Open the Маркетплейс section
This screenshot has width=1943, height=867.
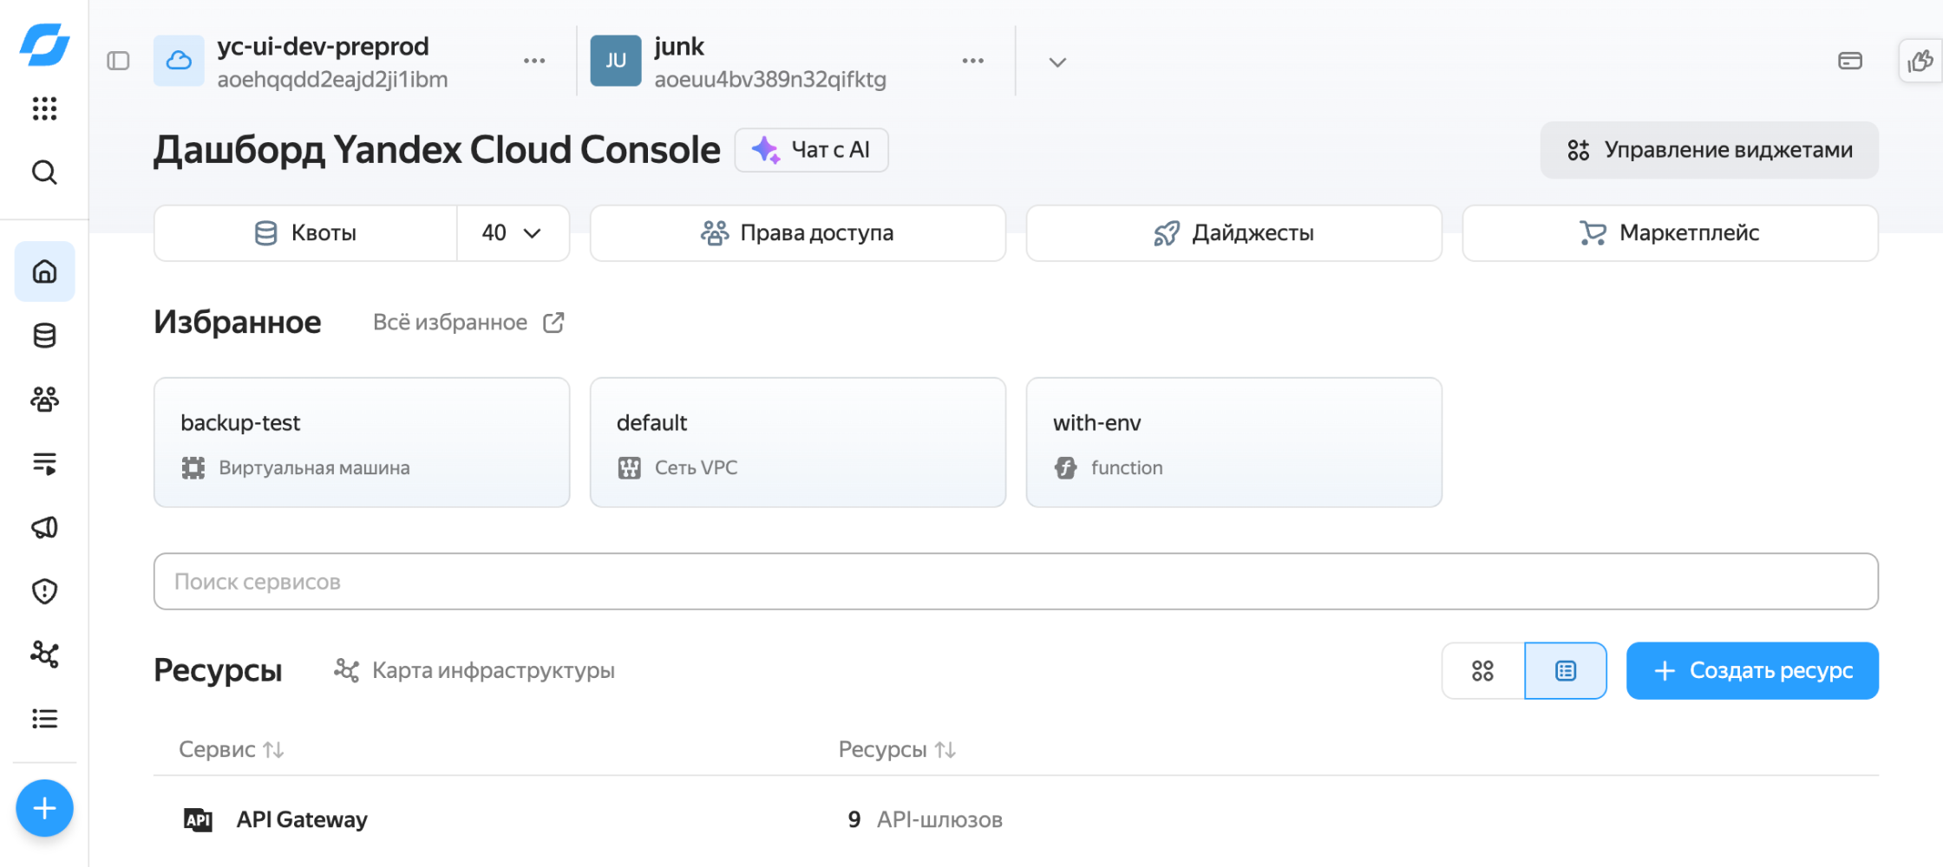[1671, 233]
